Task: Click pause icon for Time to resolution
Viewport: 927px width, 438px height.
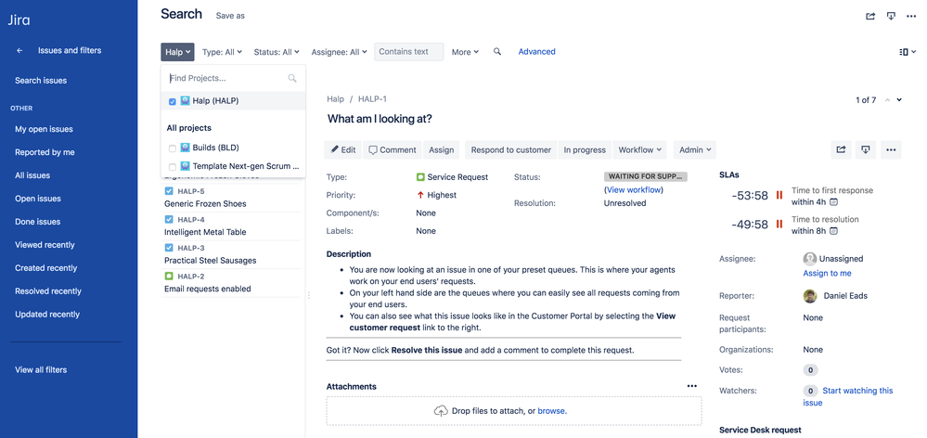Action: pyautogui.click(x=779, y=224)
